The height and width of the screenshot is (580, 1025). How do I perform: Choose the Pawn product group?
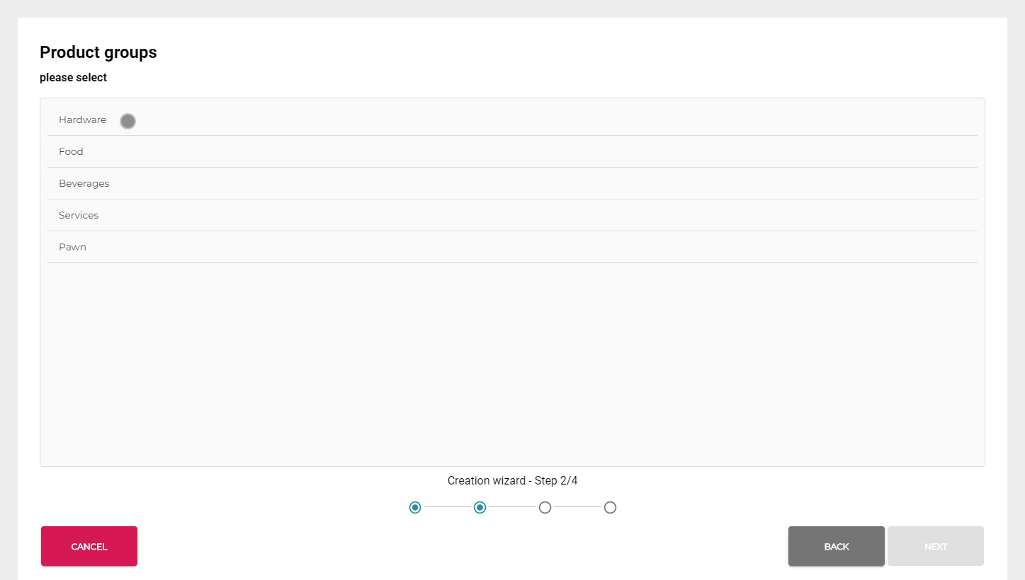tap(72, 248)
